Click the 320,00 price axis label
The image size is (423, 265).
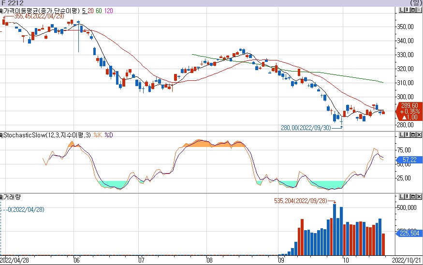tap(406, 69)
